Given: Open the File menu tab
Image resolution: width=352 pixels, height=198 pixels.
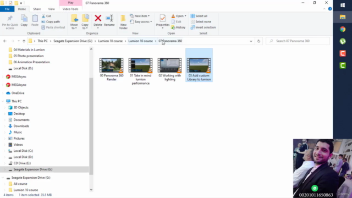Looking at the screenshot, I should 7,9.
